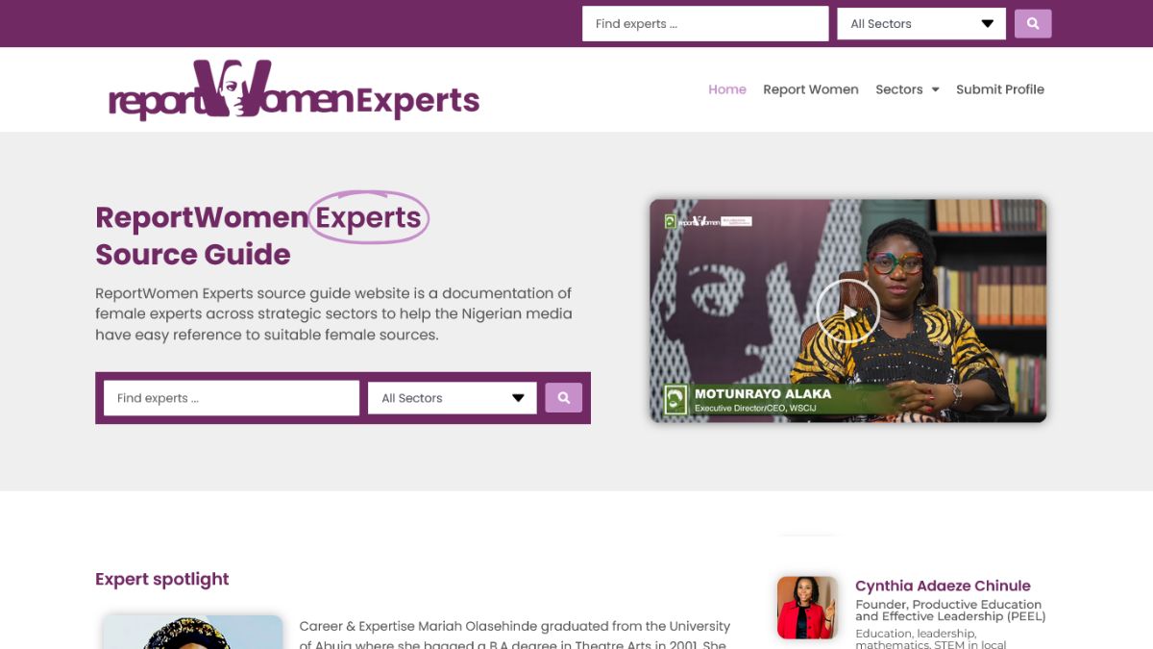Click the Cynthia Adaeze Chinule name link
Viewport: 1153px width, 649px height.
(x=943, y=586)
